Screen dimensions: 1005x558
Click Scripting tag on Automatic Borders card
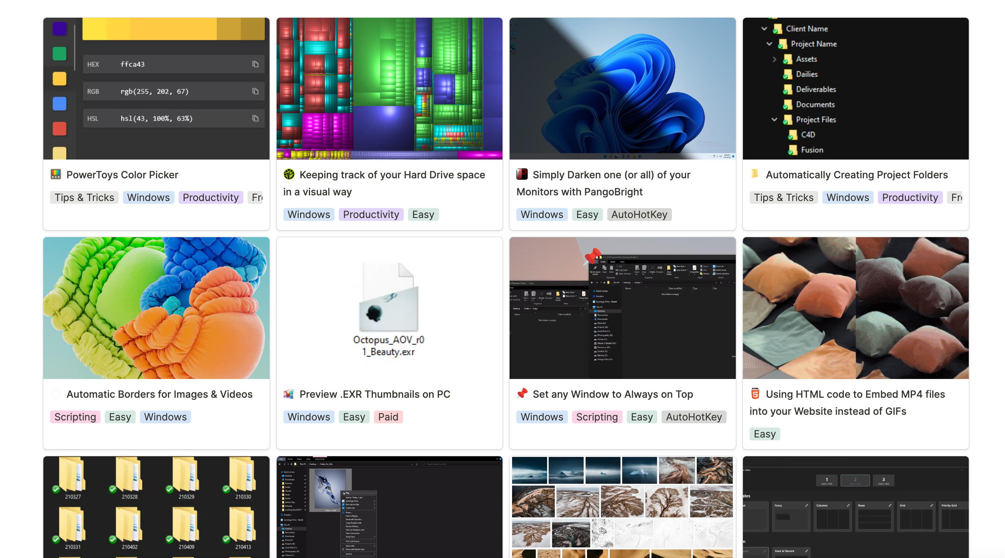(x=75, y=417)
